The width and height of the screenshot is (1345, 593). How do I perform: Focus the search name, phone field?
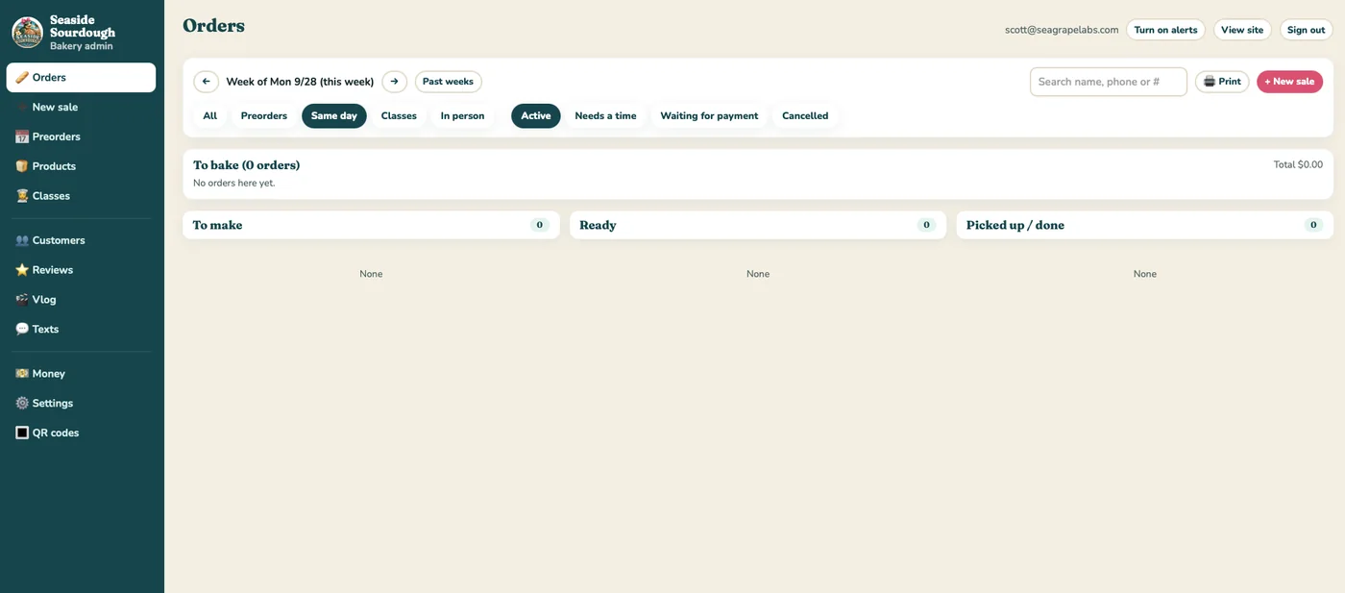(1109, 82)
